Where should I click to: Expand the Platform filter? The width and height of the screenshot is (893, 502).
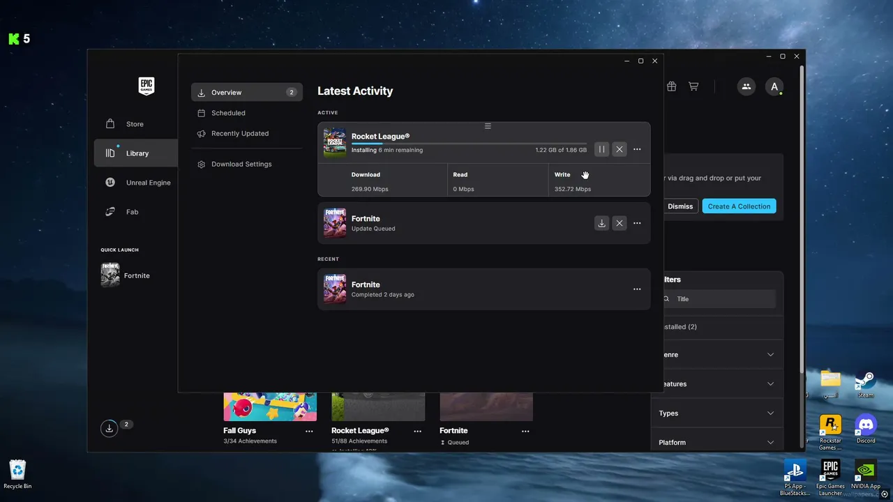click(717, 443)
